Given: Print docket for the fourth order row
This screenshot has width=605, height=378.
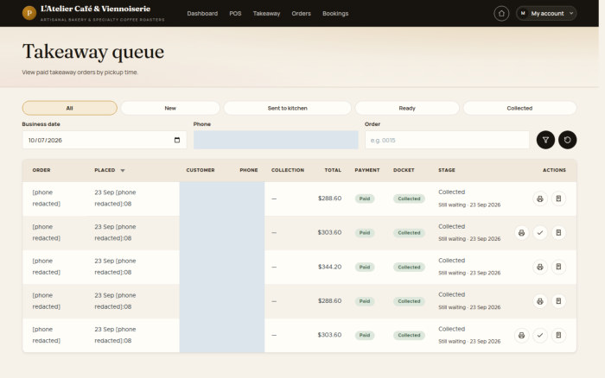Looking at the screenshot, I should [x=540, y=301].
